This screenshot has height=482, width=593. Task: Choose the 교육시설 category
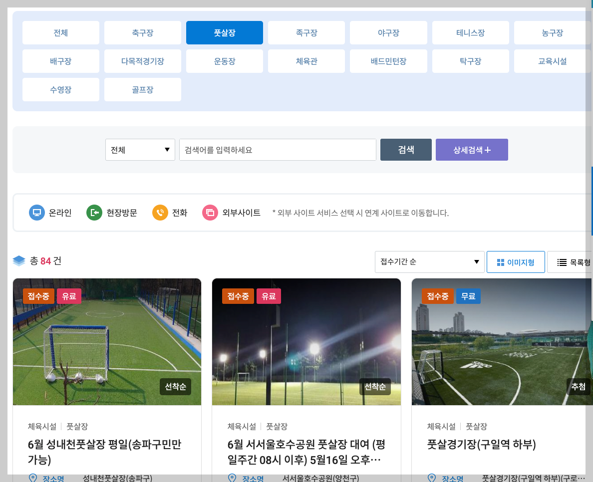click(x=552, y=61)
